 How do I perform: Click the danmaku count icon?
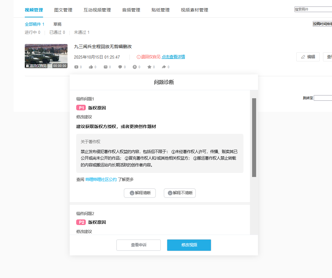106,67
